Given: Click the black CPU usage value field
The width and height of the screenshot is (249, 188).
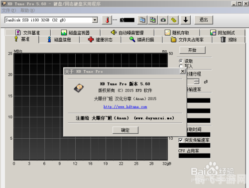Looking at the screenshot, I should pos(194,156).
